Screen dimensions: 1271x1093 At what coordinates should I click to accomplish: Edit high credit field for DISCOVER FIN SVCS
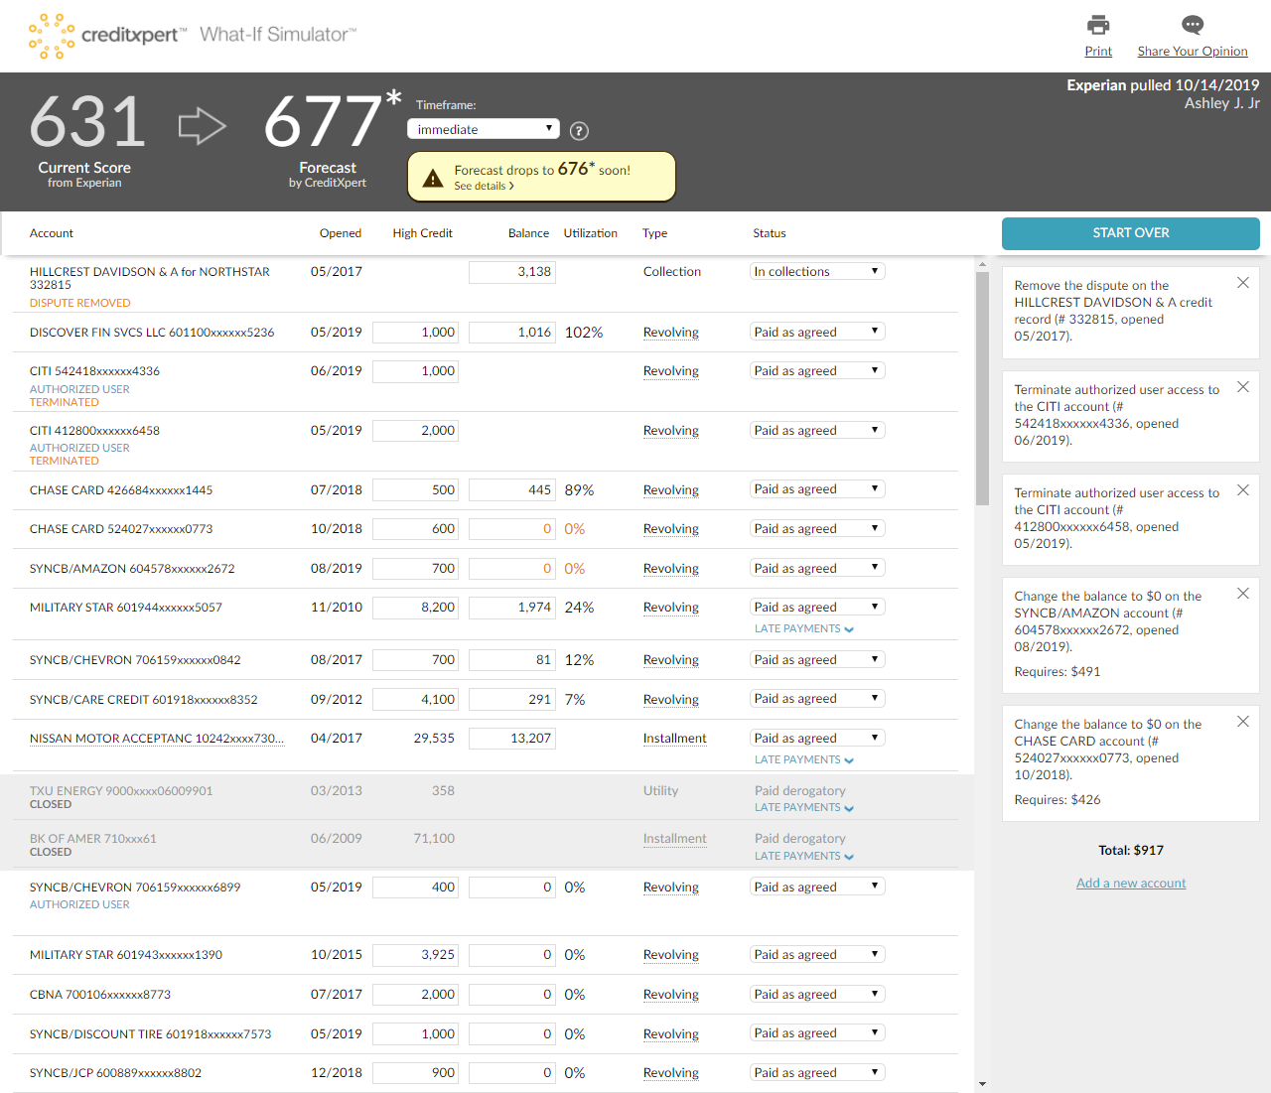click(416, 333)
